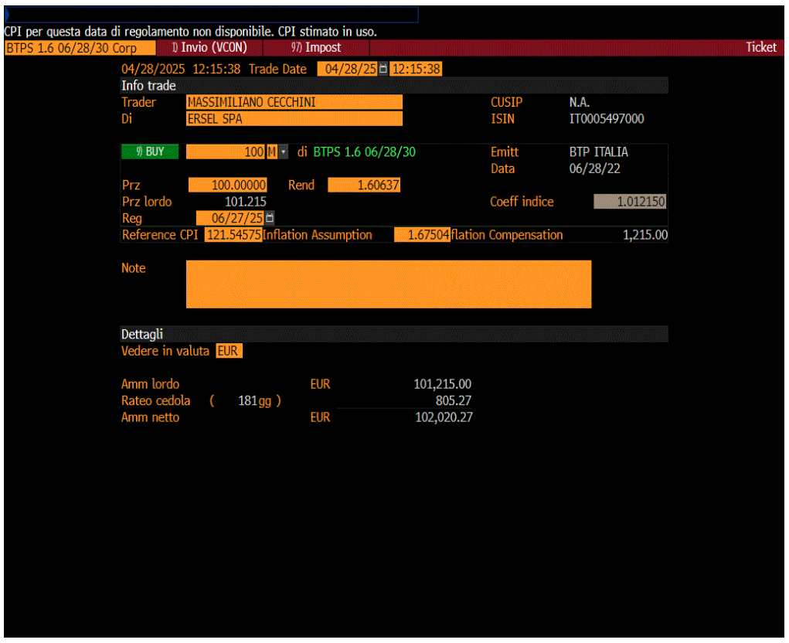Open the Reg settlement date calendar icon

pyautogui.click(x=270, y=218)
